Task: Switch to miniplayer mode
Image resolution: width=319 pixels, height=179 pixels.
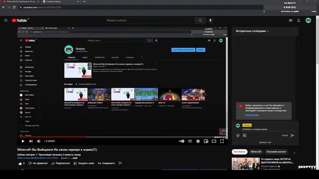Action: click(x=206, y=141)
